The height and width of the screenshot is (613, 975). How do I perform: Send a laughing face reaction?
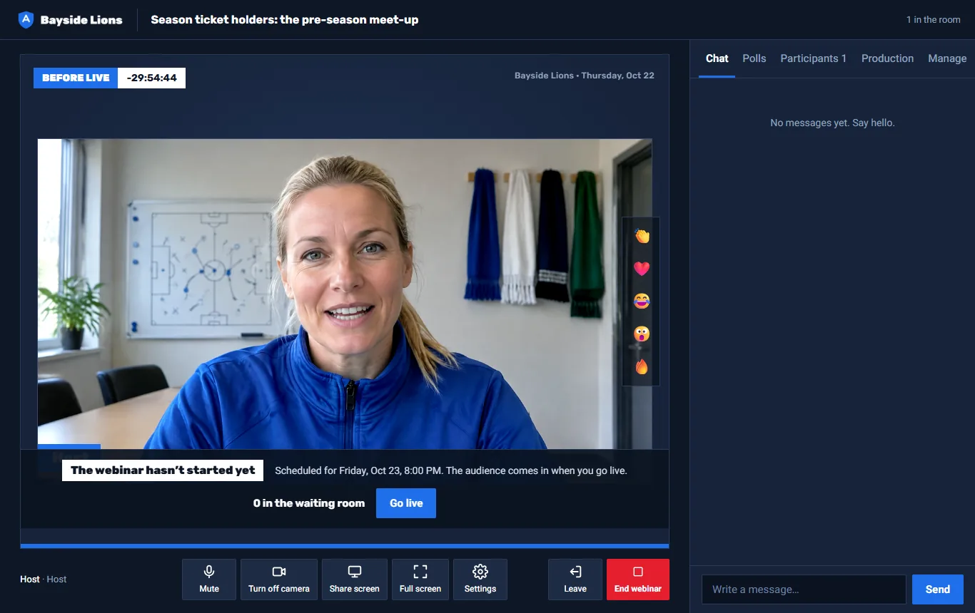tap(642, 302)
